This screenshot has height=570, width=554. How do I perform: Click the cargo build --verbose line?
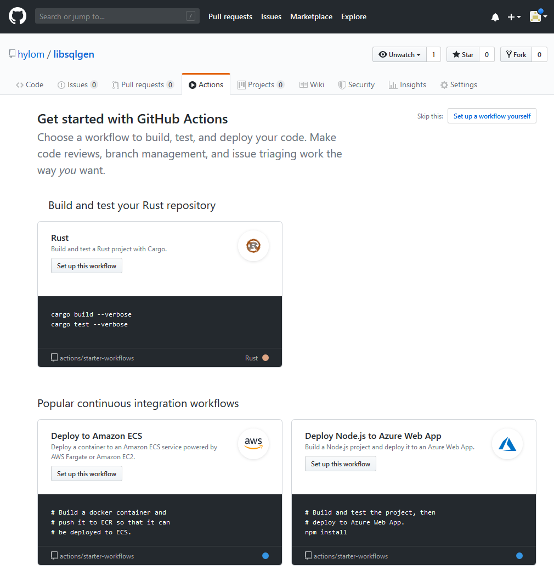[x=91, y=314]
